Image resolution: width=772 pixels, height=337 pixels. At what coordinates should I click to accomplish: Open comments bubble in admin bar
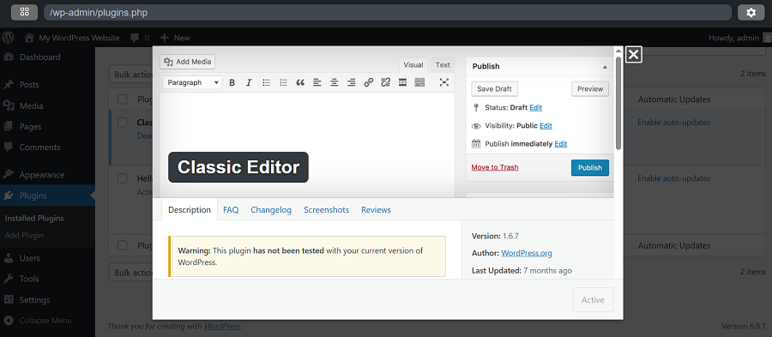click(139, 38)
